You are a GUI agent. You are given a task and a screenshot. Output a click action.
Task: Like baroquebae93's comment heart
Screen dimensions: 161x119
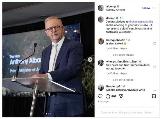155,44
